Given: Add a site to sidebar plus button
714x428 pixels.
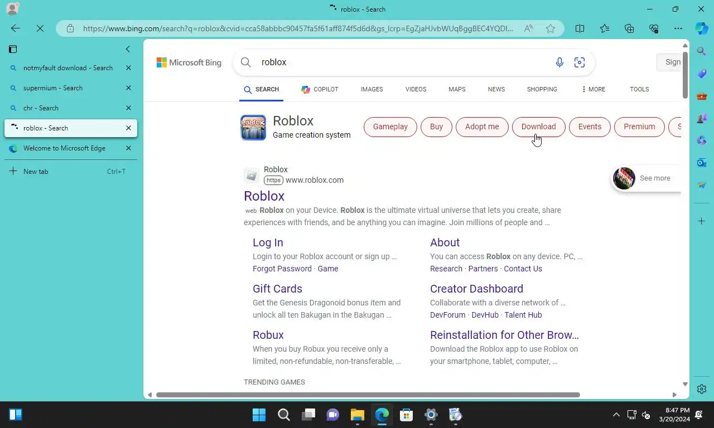Looking at the screenshot, I should pyautogui.click(x=702, y=221).
